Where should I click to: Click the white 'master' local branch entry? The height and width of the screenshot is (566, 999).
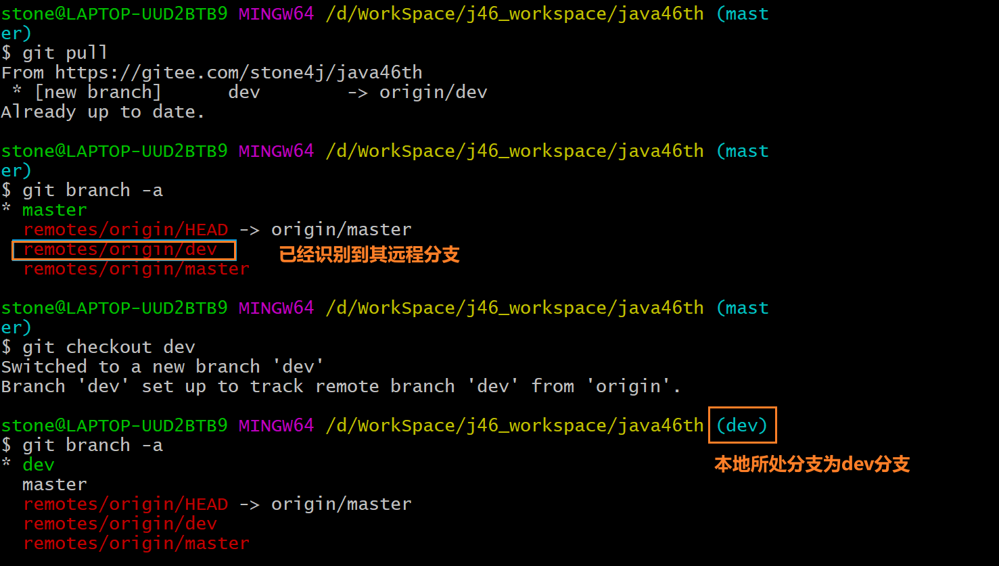[x=55, y=485]
